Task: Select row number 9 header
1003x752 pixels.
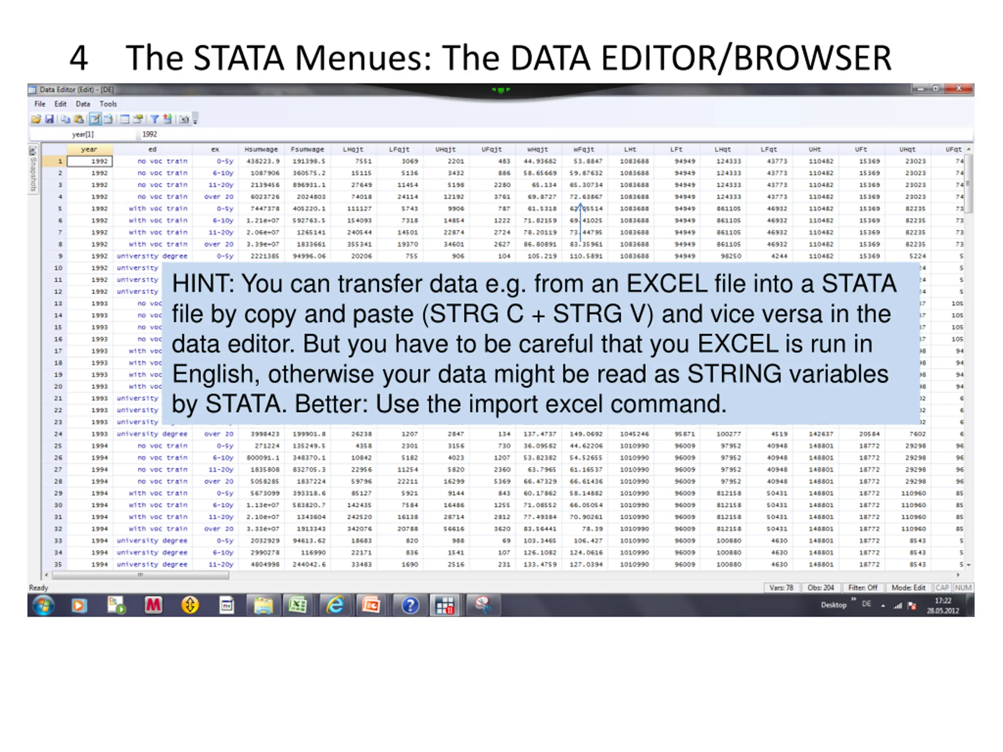Action: pyautogui.click(x=54, y=256)
